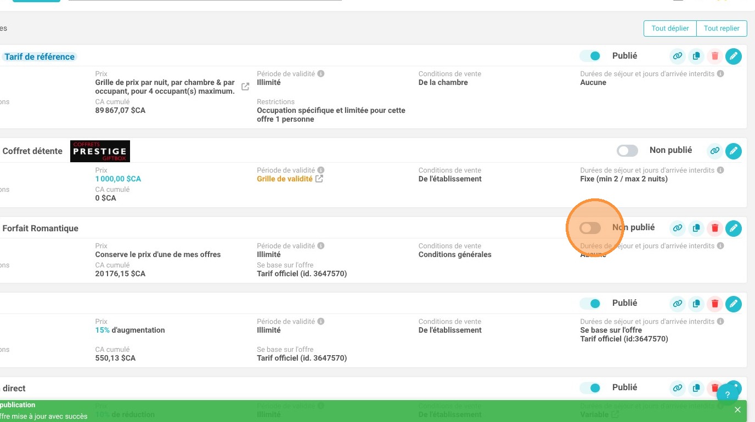Copy link of Coffret détente offer
The height and width of the screenshot is (422, 755).
(x=714, y=150)
